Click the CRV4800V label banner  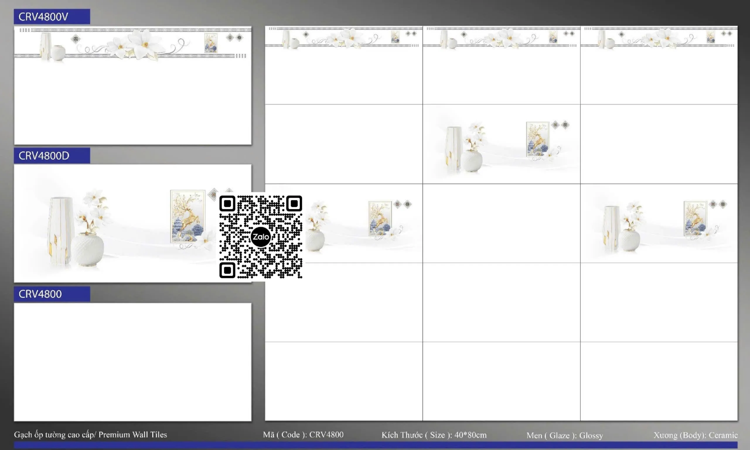(x=52, y=17)
